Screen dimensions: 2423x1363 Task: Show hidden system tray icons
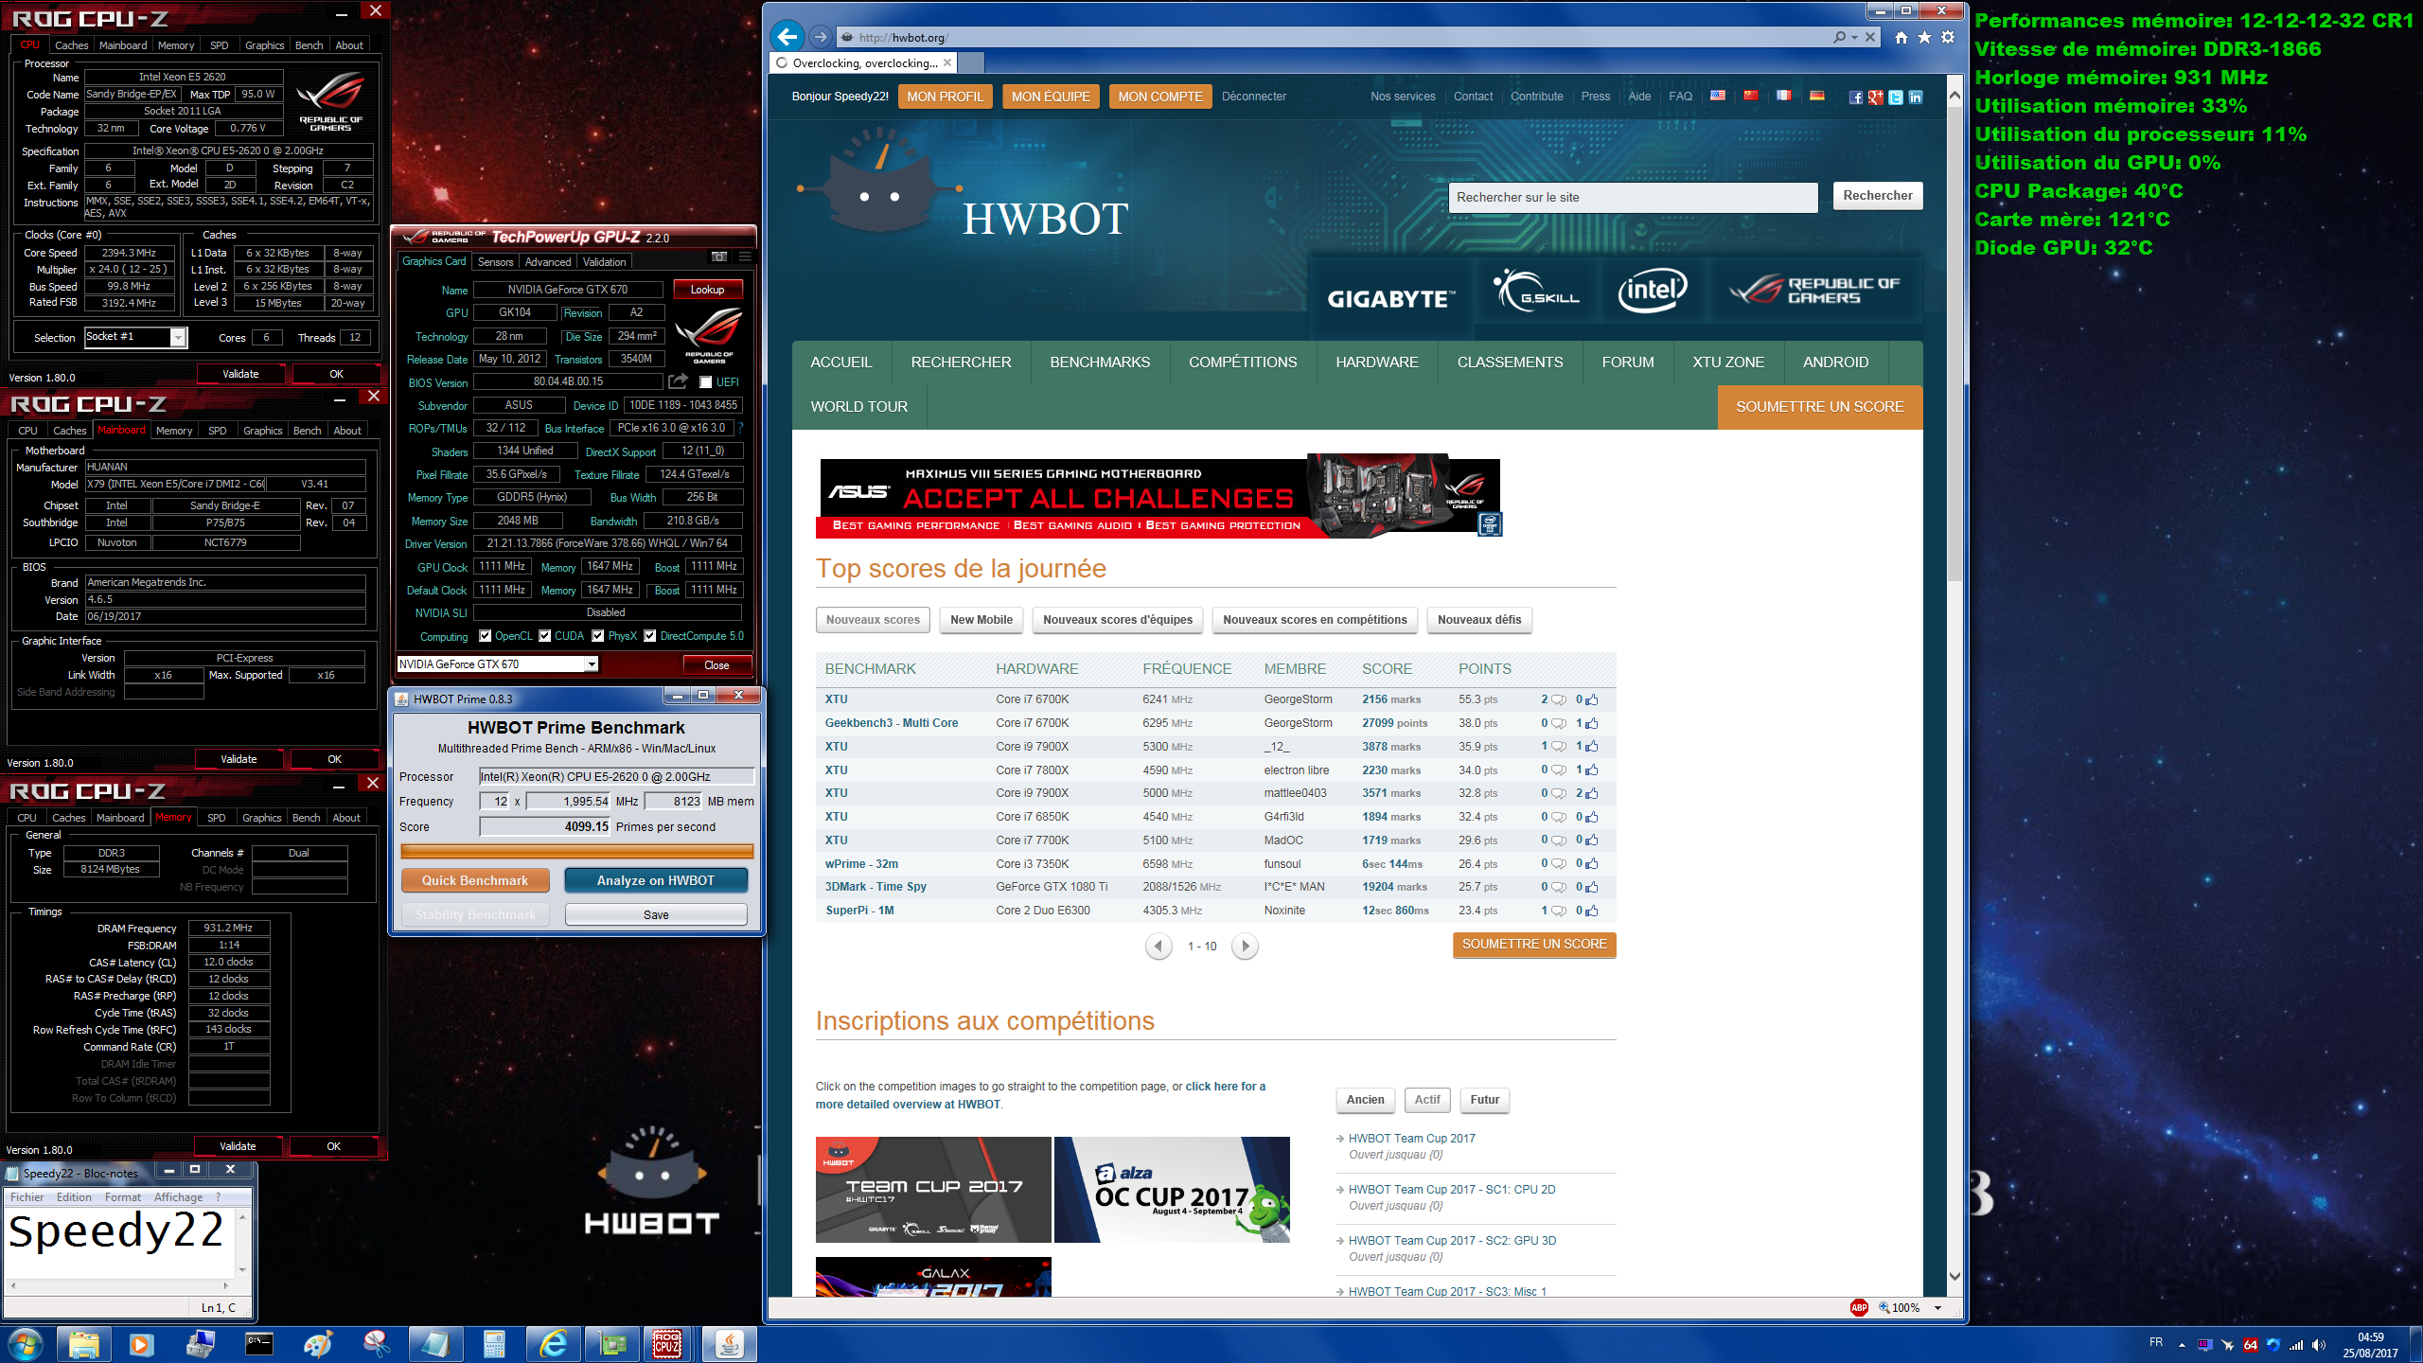tap(2182, 1345)
